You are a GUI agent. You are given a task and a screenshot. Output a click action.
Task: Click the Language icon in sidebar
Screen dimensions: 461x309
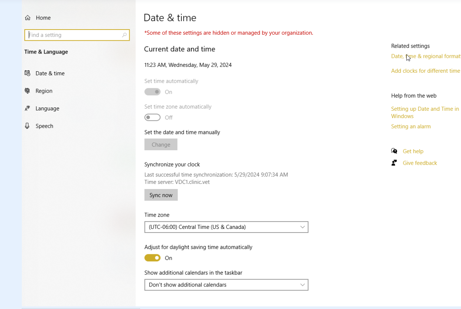pyautogui.click(x=27, y=109)
